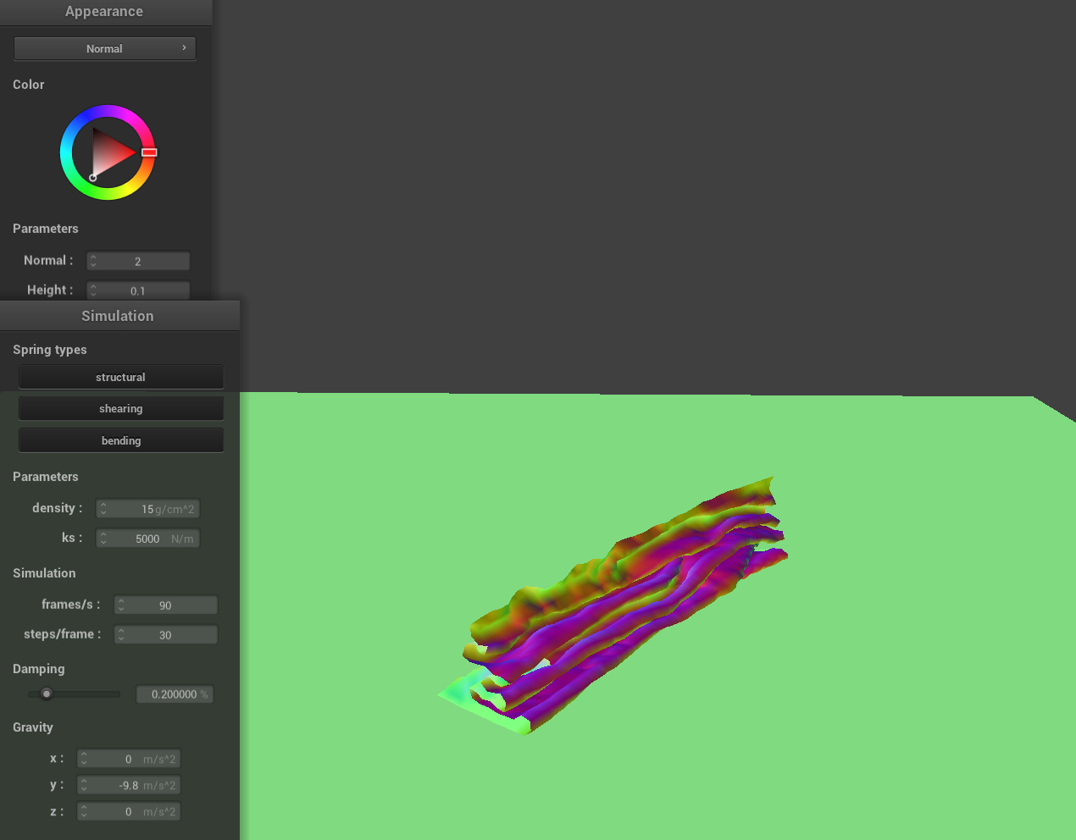The image size is (1076, 840).
Task: Select the damping percentage field
Action: (175, 694)
